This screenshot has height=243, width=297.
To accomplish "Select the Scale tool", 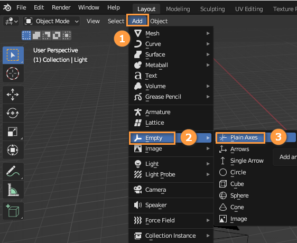I will pyautogui.click(x=13, y=132).
